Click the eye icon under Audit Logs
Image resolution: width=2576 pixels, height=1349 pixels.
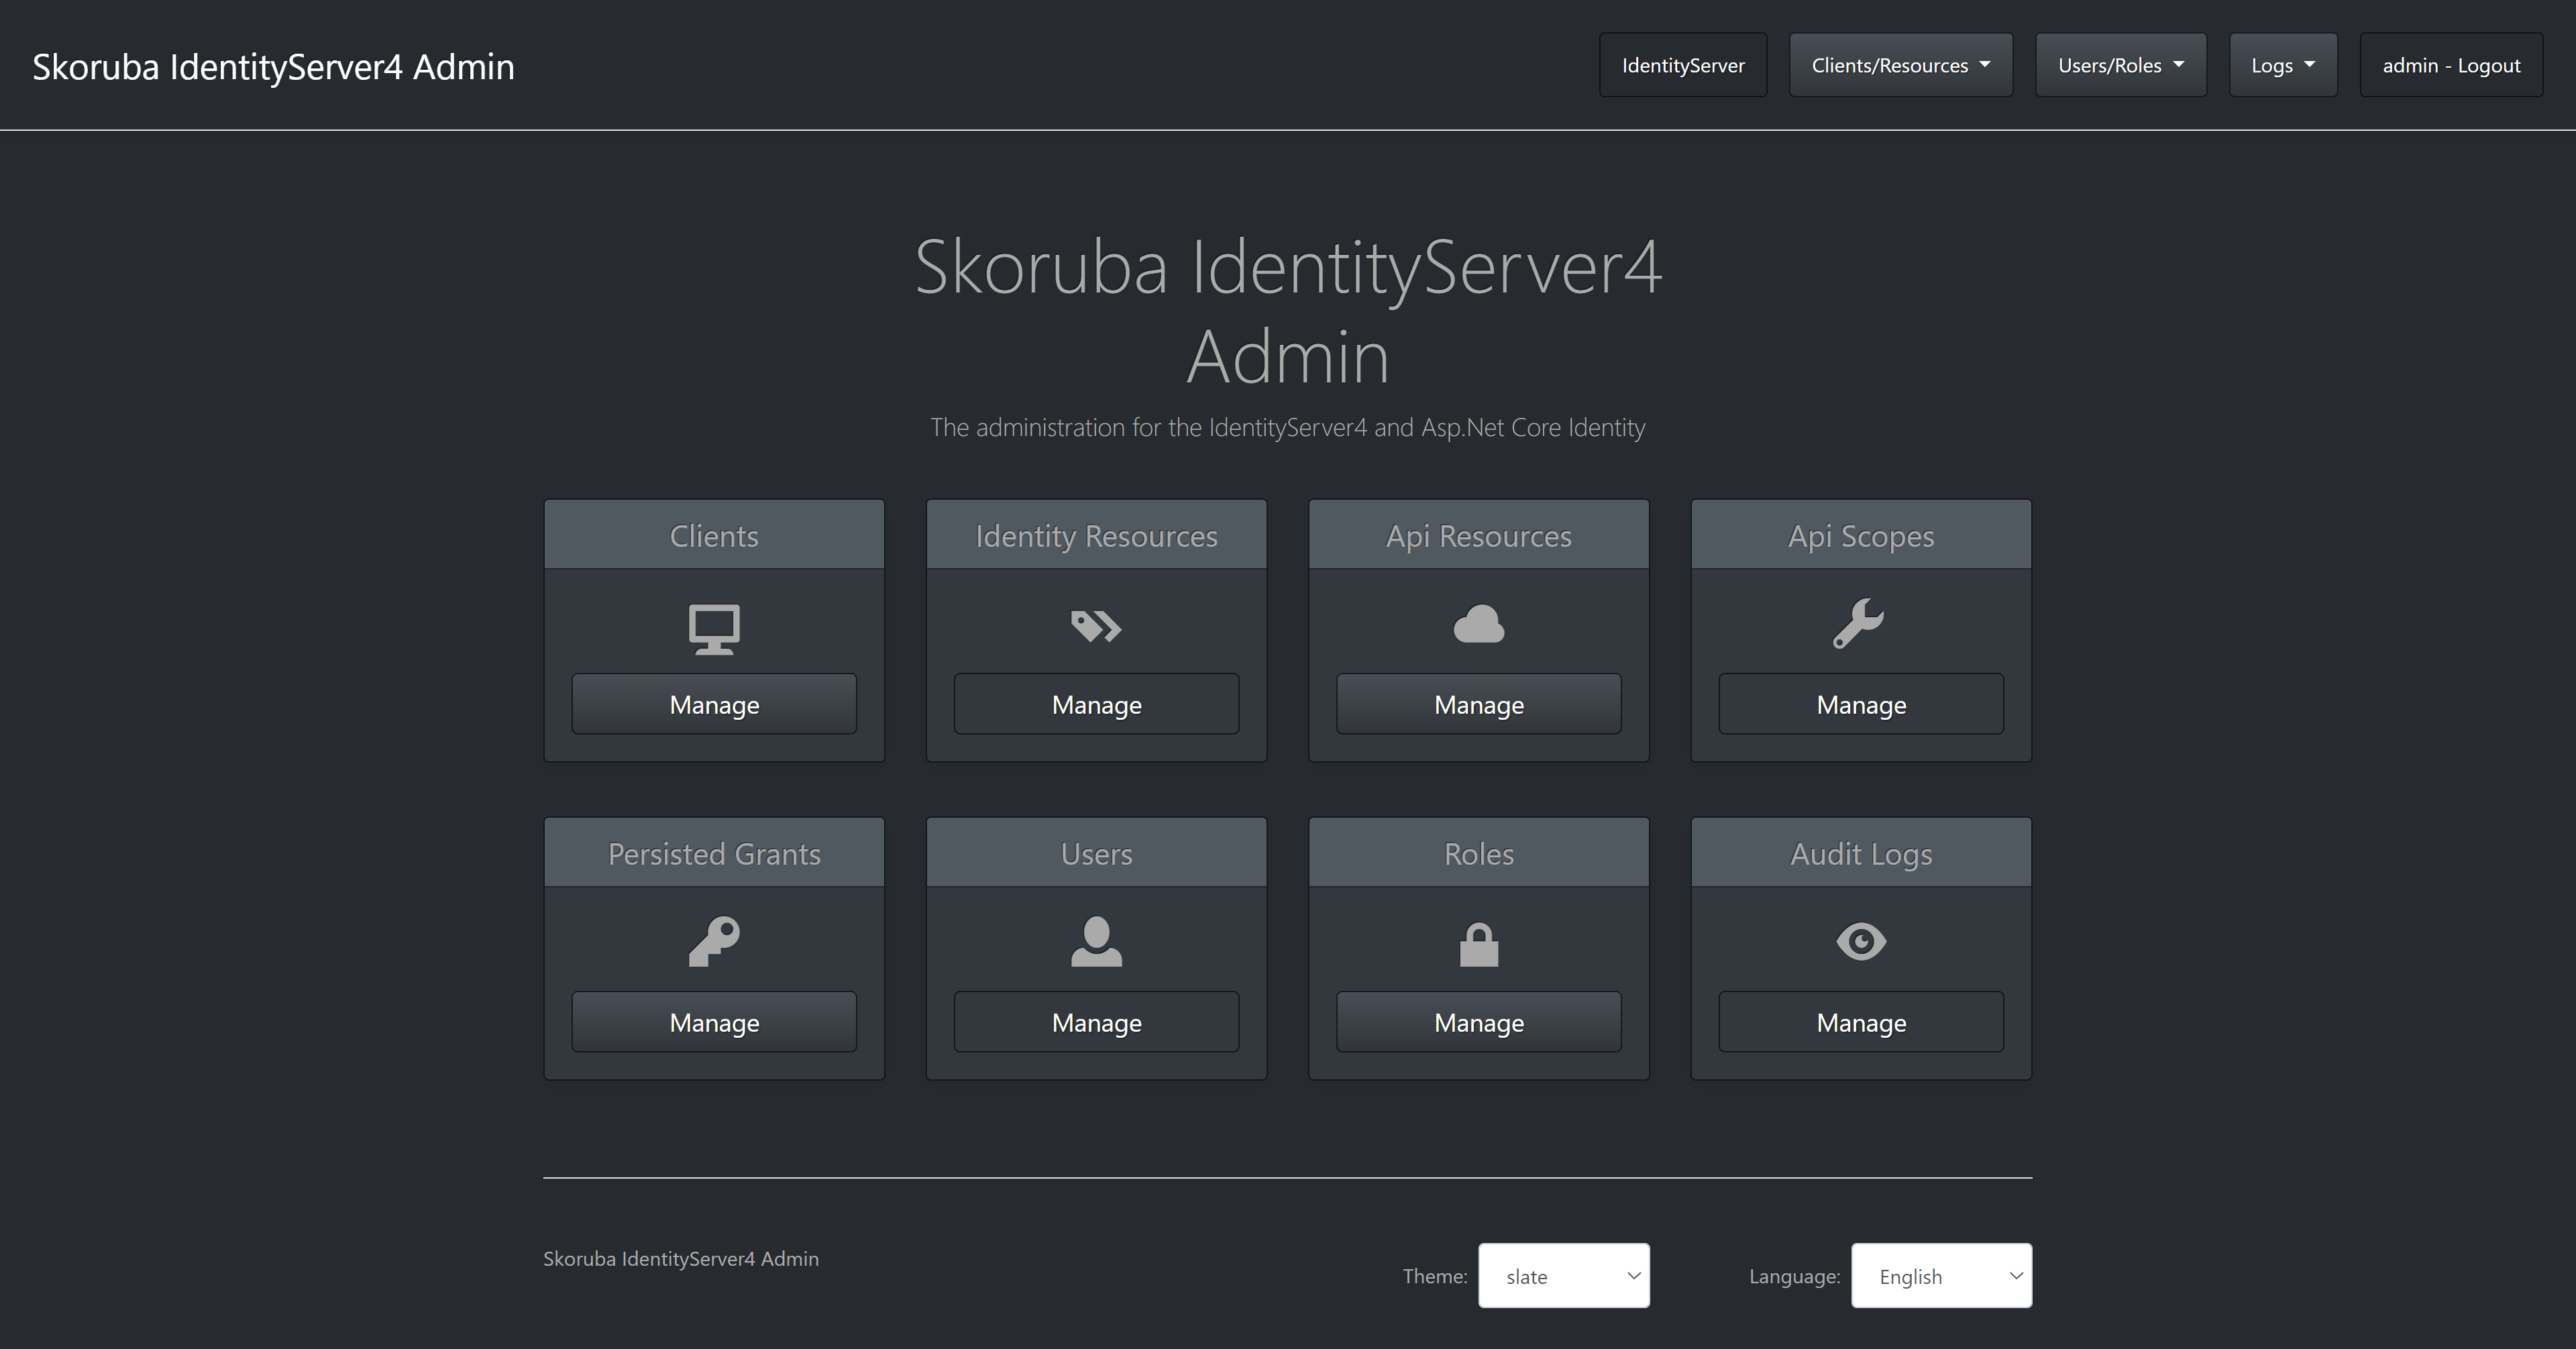(x=1860, y=941)
